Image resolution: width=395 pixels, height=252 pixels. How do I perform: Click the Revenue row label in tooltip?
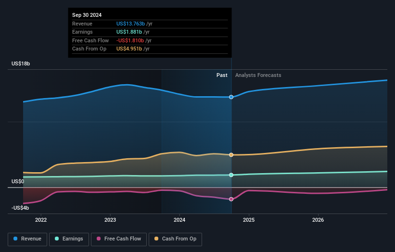82,24
